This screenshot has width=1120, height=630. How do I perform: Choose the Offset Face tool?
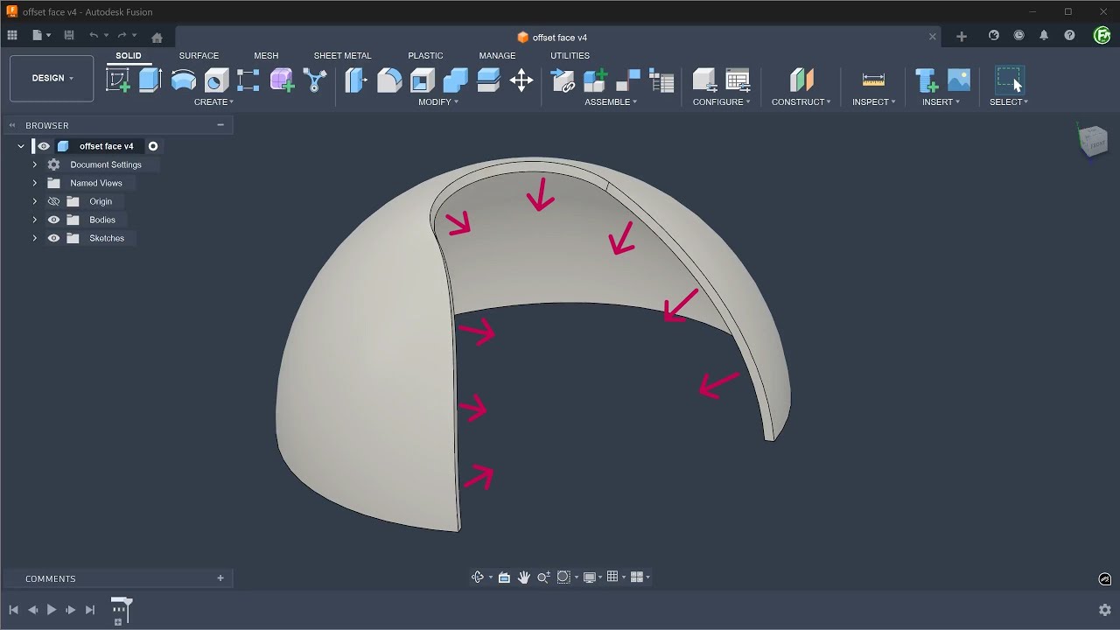pos(488,80)
